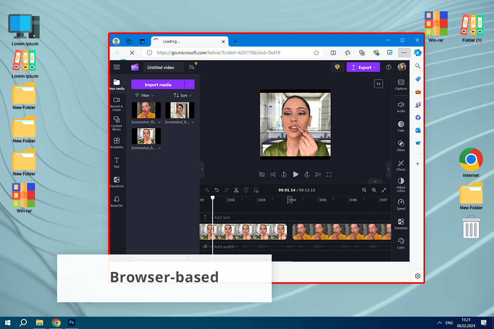The image size is (494, 329).
Task: Fit timeline to screen
Action: [x=384, y=190]
